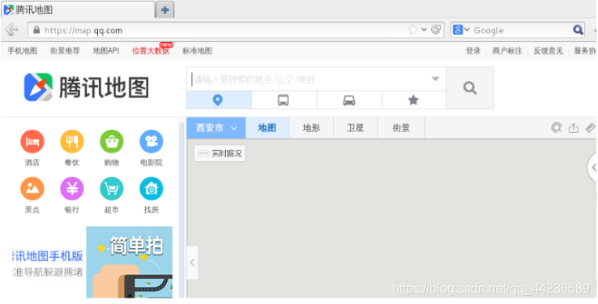Click the lock icon in address bar
This screenshot has height=304, width=598.
click(x=36, y=30)
